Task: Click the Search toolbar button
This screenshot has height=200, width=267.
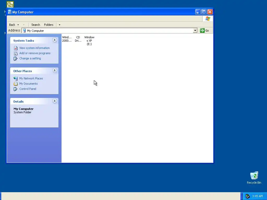Action: 35,25
